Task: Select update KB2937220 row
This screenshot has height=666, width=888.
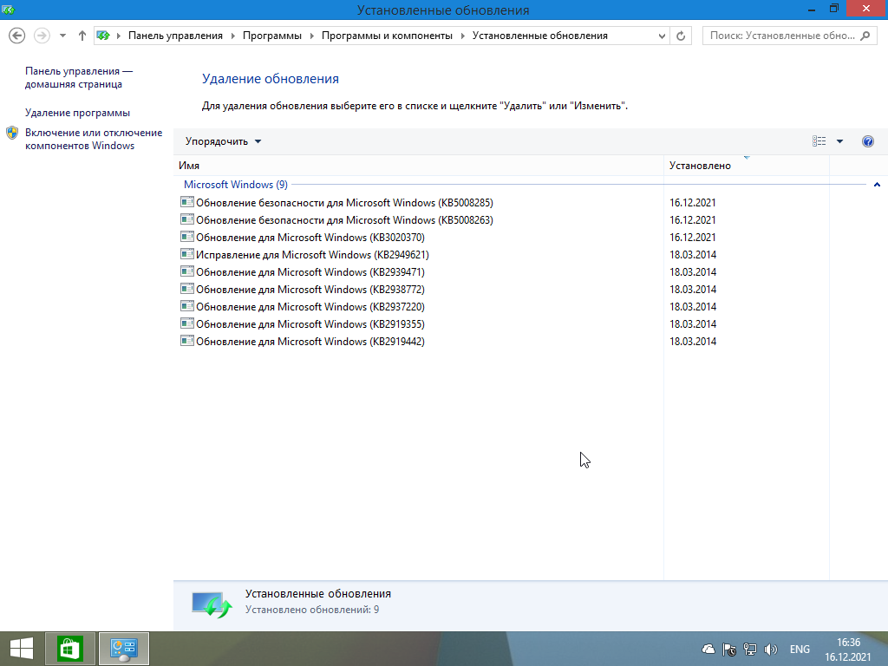Action: pos(500,307)
